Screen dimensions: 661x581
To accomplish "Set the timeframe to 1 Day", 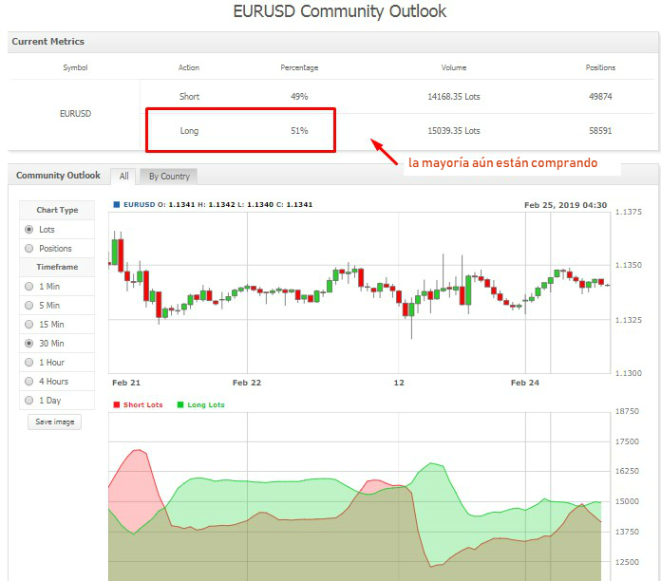I will tap(29, 400).
